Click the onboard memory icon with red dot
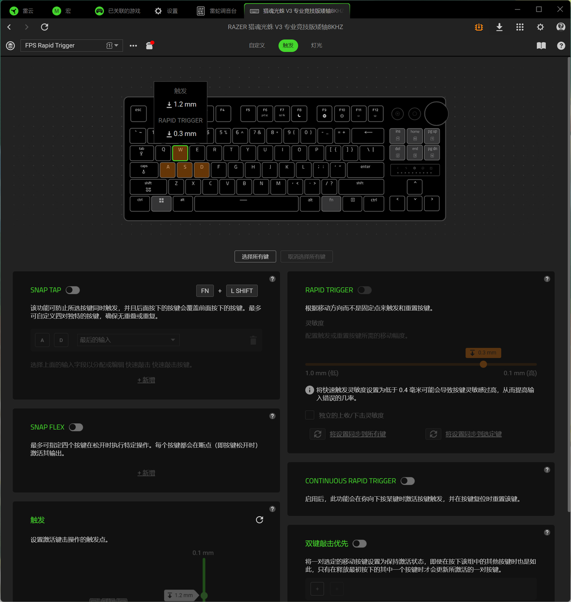 [x=149, y=45]
